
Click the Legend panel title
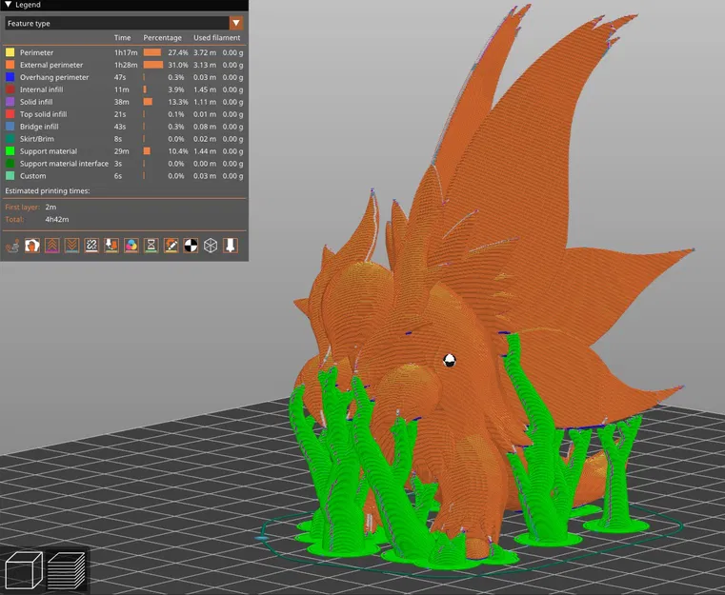(28, 5)
